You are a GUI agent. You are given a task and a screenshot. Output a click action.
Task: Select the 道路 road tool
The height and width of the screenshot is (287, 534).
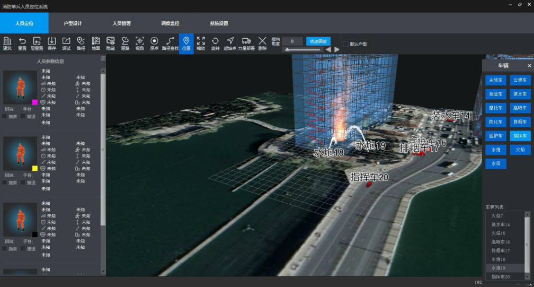(x=125, y=44)
